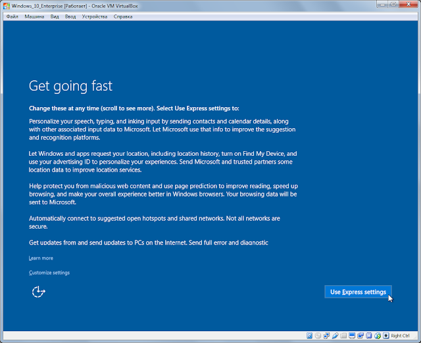Minimize the VirtualBox window
The width and height of the screenshot is (421, 343).
pos(382,5)
